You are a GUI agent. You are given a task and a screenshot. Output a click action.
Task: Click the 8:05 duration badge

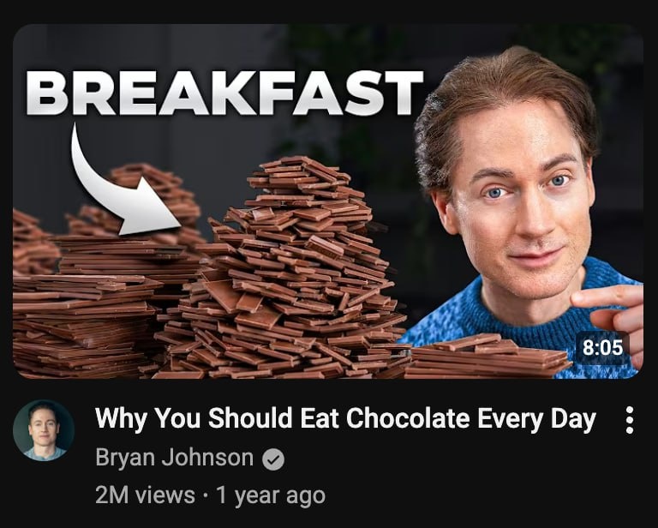tap(602, 347)
